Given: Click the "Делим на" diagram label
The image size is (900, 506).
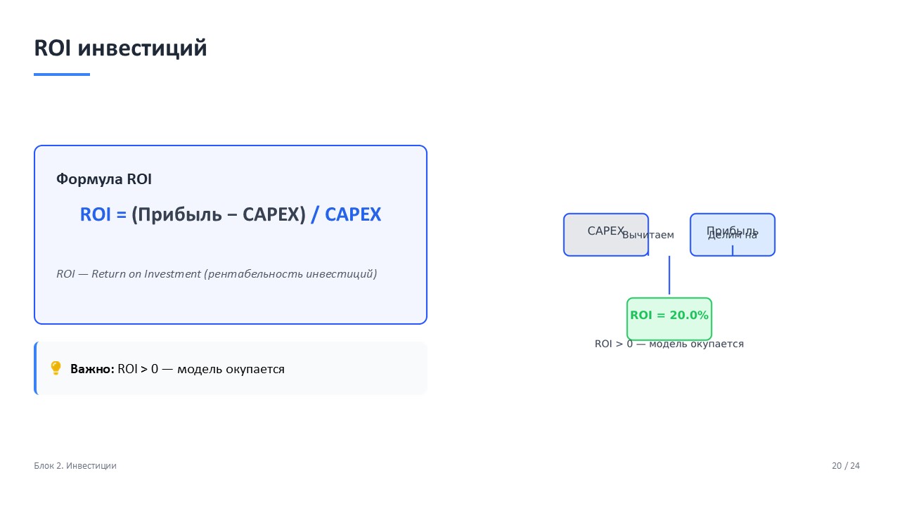Looking at the screenshot, I should 732,235.
